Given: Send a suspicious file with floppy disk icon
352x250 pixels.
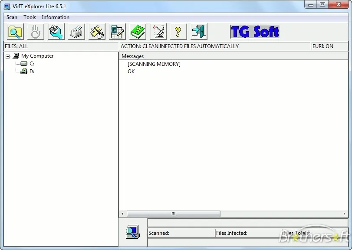Looking at the screenshot, I should coord(96,31).
